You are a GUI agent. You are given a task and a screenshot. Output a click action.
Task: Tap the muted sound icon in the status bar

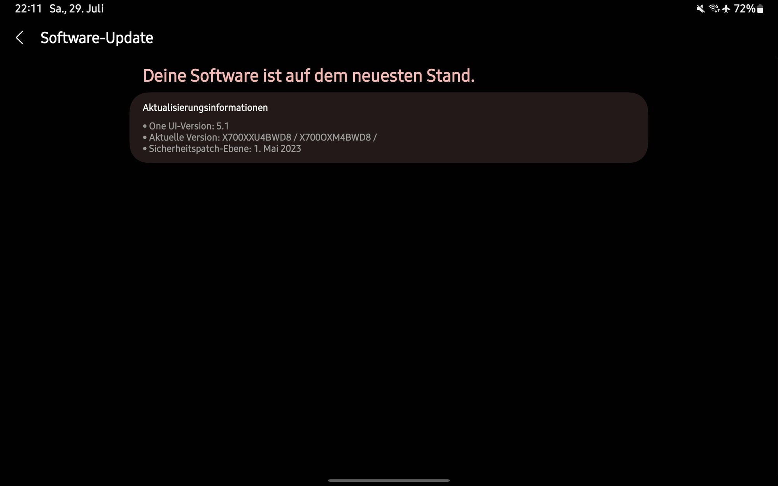coord(701,9)
